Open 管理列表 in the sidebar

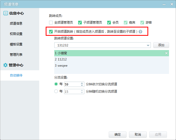16,55
